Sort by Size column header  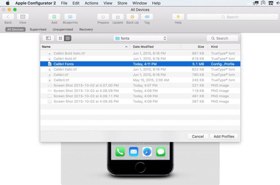[x=194, y=47]
